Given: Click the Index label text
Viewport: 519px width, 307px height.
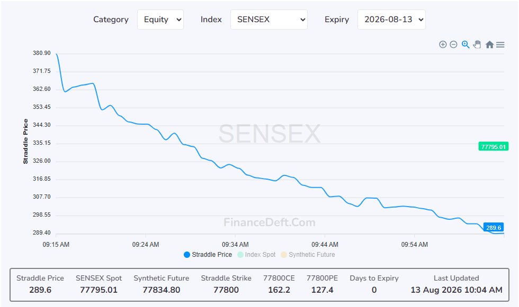Looking at the screenshot, I should 211,20.
